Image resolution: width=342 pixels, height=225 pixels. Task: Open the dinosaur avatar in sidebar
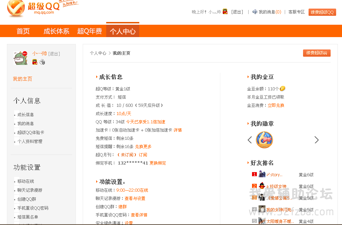pos(20,58)
